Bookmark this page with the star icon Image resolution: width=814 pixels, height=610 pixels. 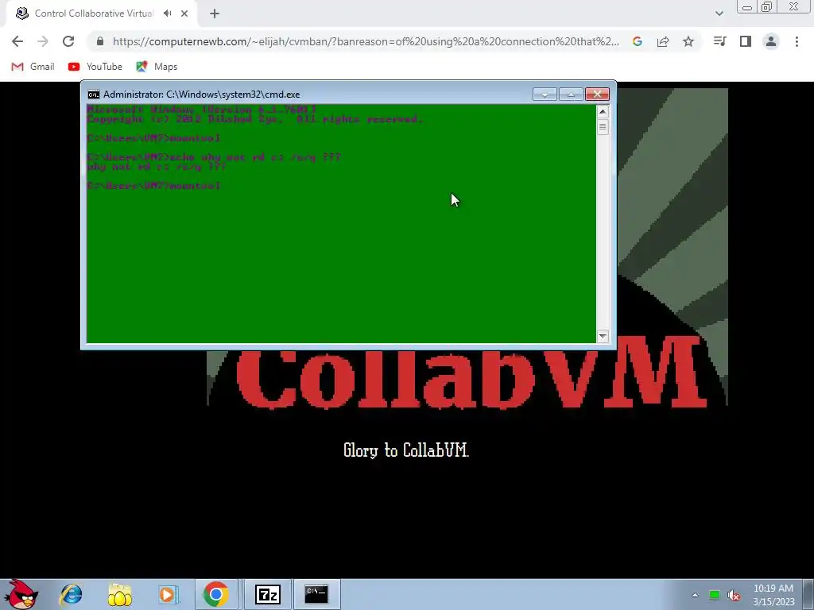[x=688, y=41]
